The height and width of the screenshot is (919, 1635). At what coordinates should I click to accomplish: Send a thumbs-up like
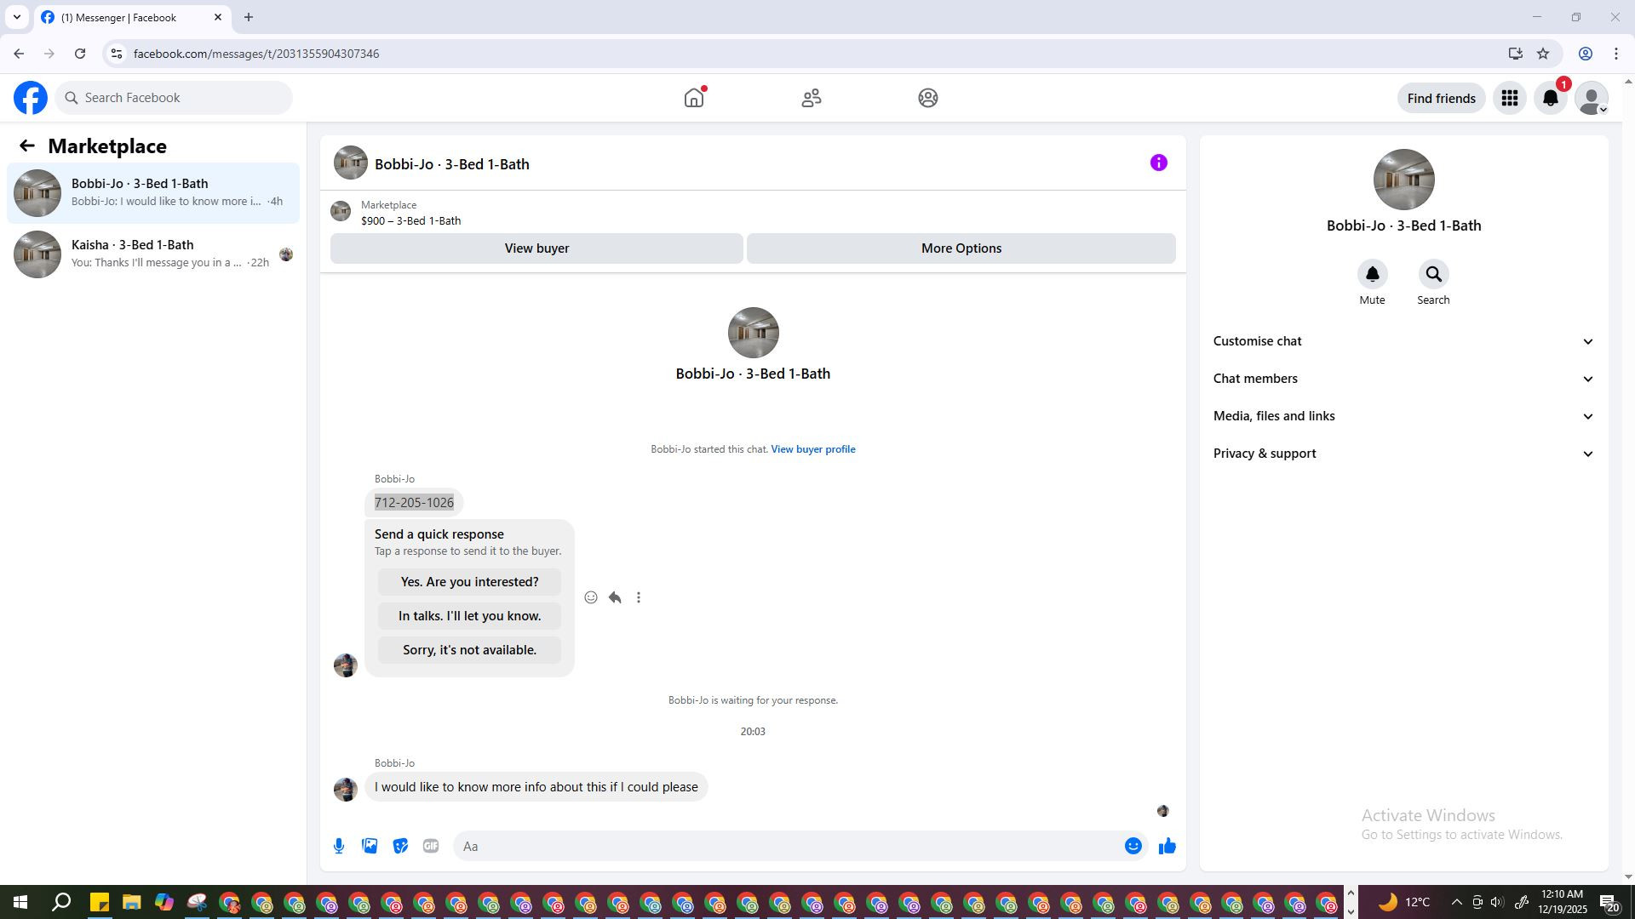pyautogui.click(x=1167, y=846)
